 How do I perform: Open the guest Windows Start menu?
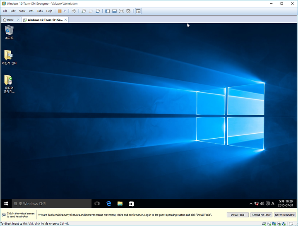pos(6,204)
